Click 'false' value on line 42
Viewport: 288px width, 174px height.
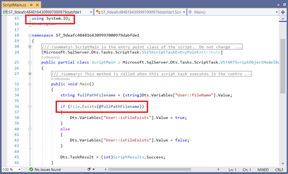tap(181, 140)
